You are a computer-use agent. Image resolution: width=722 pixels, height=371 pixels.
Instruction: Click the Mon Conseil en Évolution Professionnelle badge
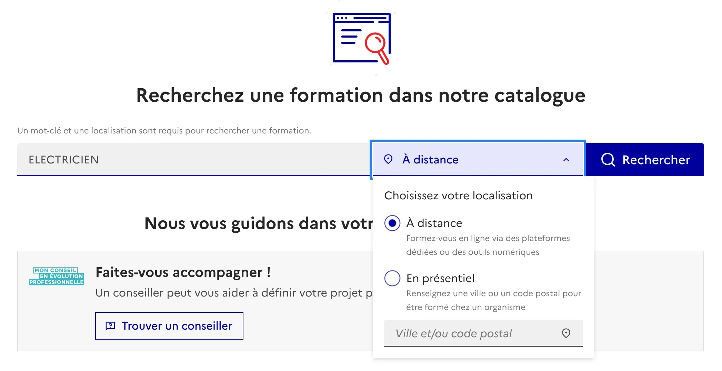(x=57, y=276)
